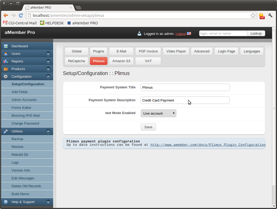
Task: Click the browser reload icon
Action: pos(21,15)
